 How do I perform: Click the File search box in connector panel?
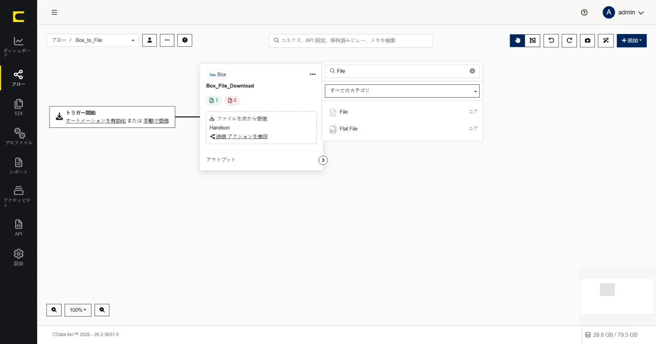[x=402, y=71]
